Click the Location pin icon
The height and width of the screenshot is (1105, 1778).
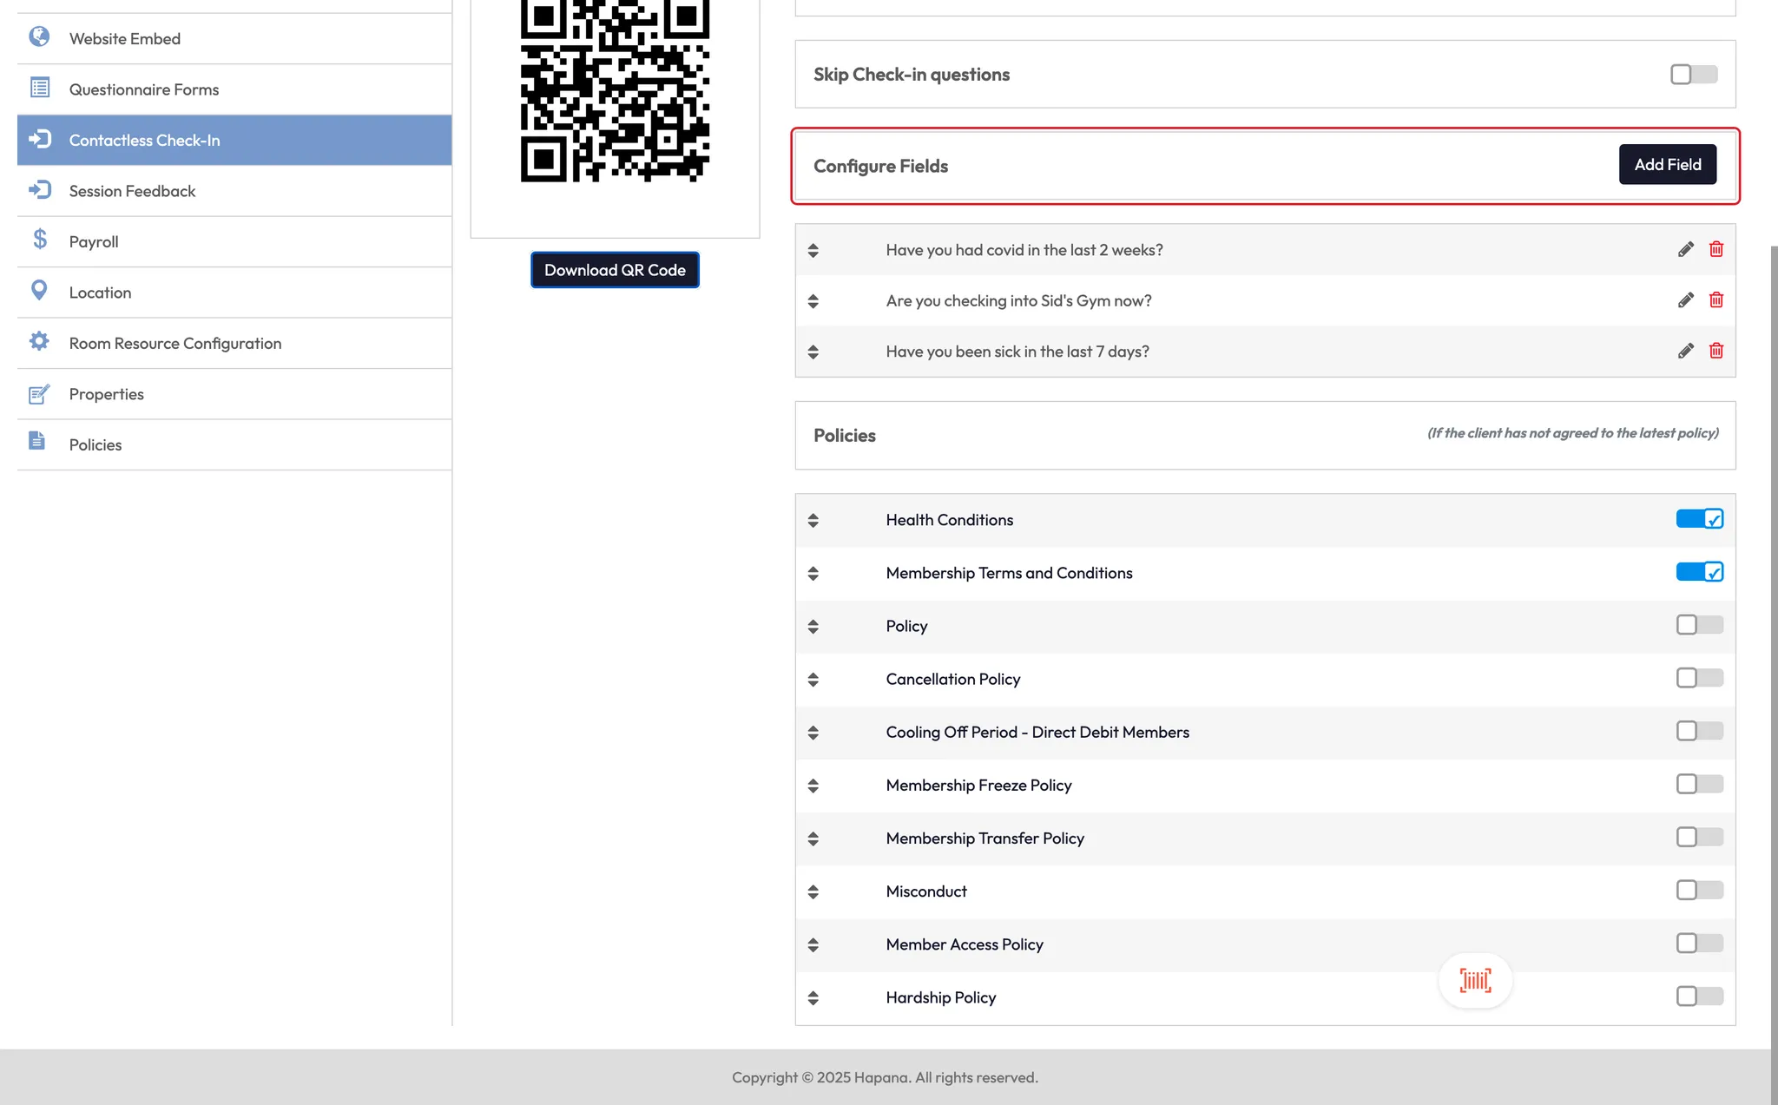click(39, 291)
